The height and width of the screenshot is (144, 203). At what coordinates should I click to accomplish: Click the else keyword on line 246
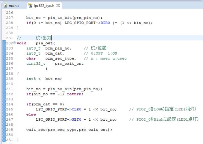click(x=31, y=114)
